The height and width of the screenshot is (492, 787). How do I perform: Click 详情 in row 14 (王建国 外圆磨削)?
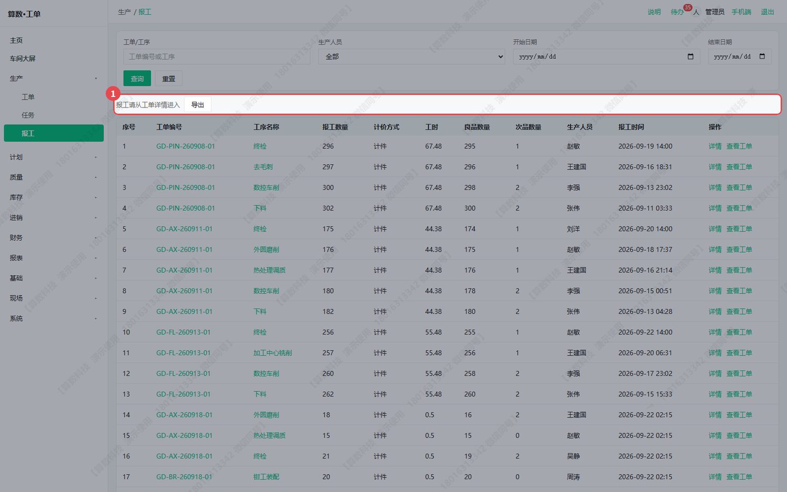pos(715,415)
